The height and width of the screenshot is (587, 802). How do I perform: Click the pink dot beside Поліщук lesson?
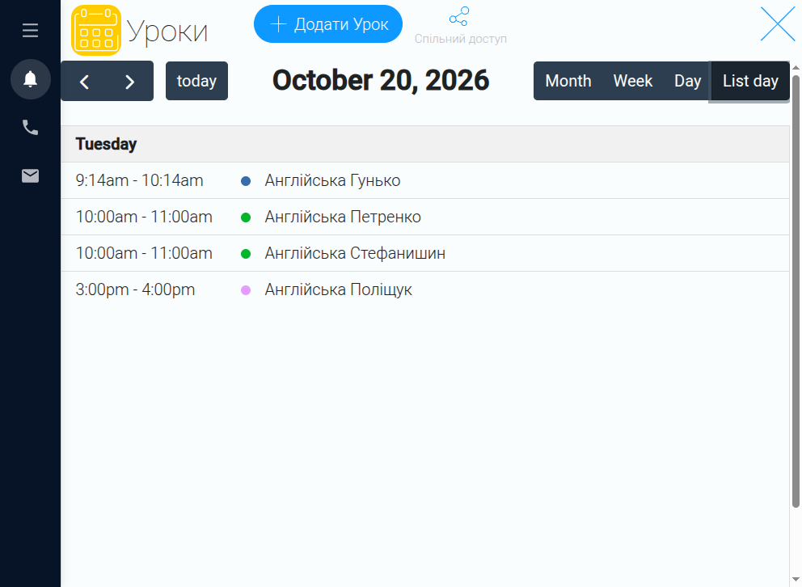[x=246, y=290]
